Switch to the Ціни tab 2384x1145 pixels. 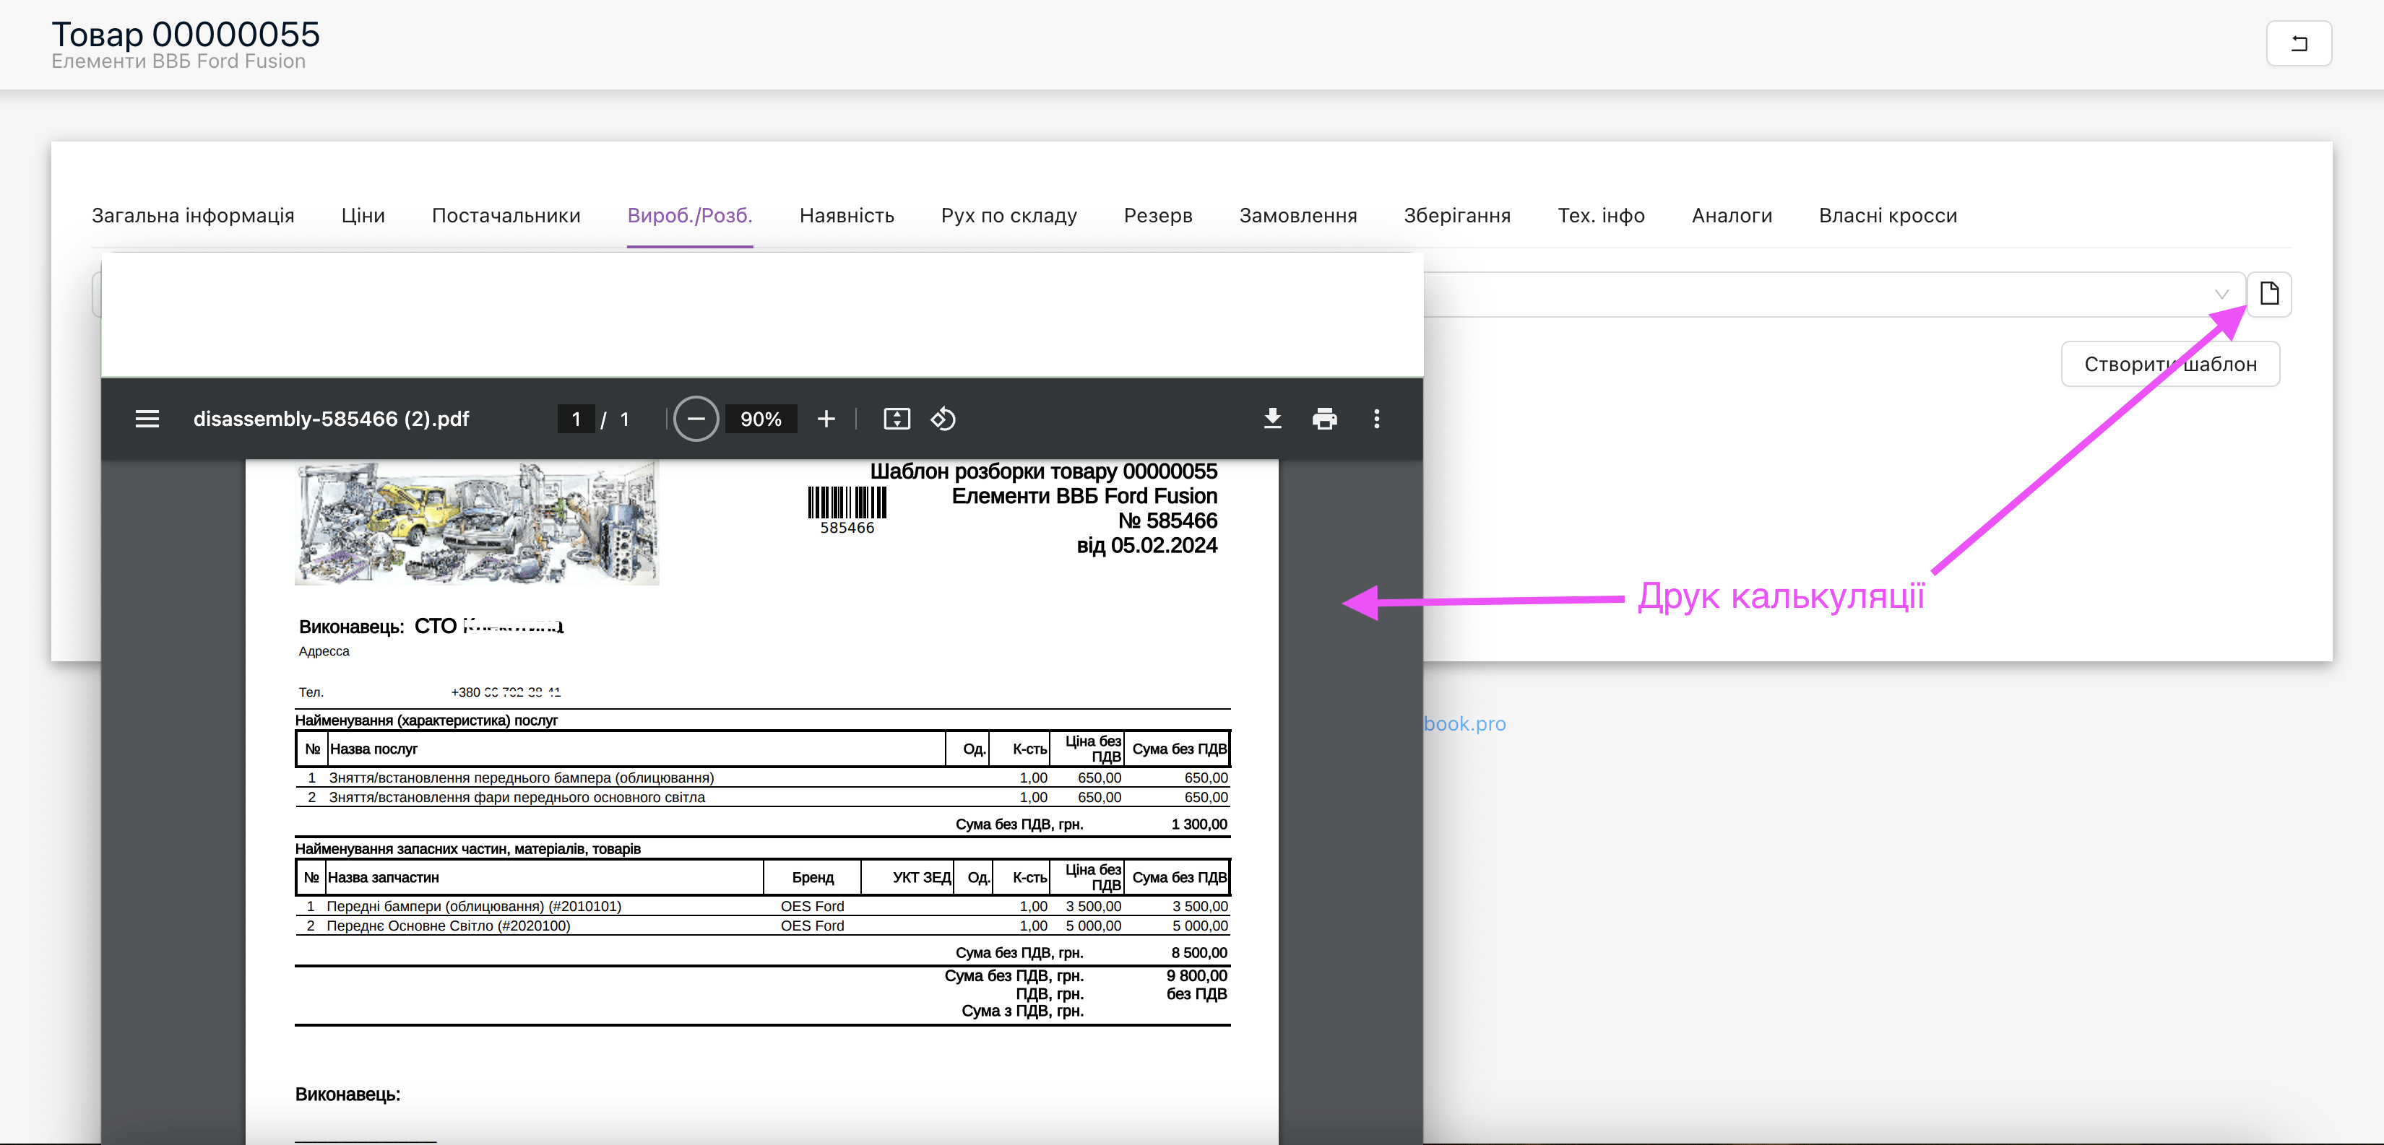pyautogui.click(x=363, y=215)
